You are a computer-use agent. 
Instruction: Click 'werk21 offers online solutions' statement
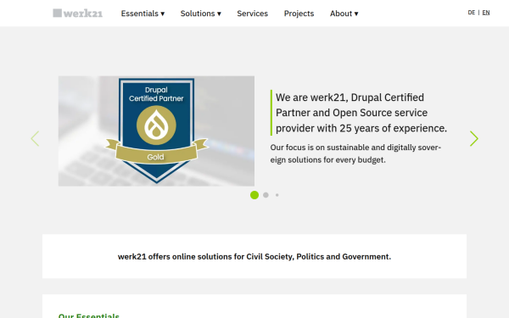tap(255, 256)
